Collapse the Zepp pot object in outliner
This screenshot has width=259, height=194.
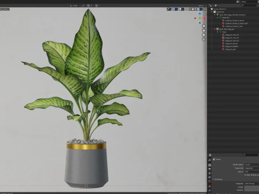pos(215,29)
